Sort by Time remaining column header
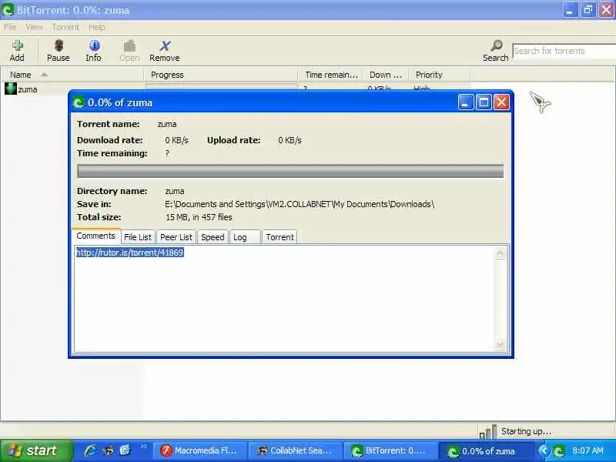This screenshot has height=462, width=616. coord(331,75)
